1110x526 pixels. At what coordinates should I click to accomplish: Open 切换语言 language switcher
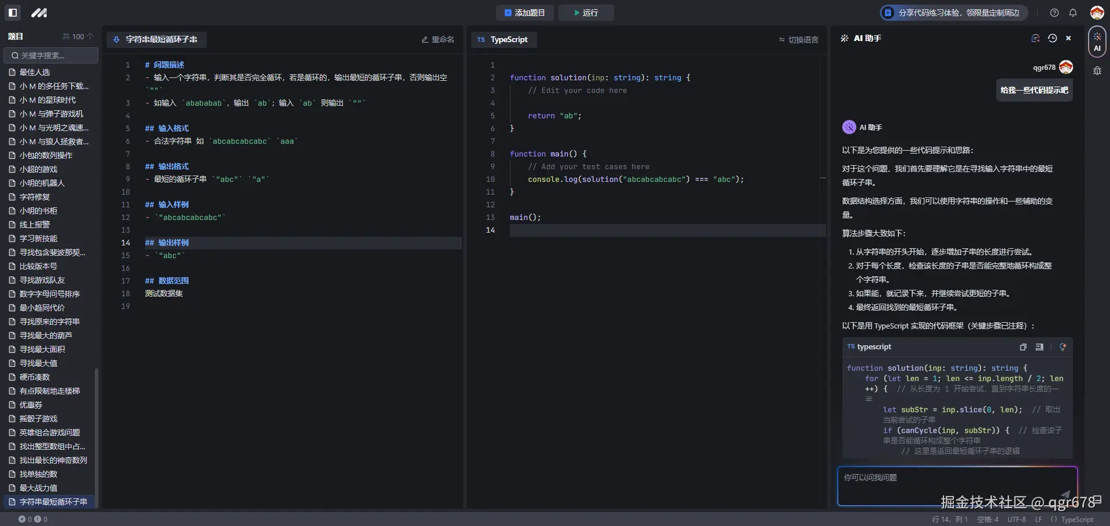coord(798,40)
